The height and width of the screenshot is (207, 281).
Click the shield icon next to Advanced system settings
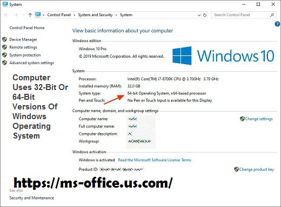[x=5, y=63]
